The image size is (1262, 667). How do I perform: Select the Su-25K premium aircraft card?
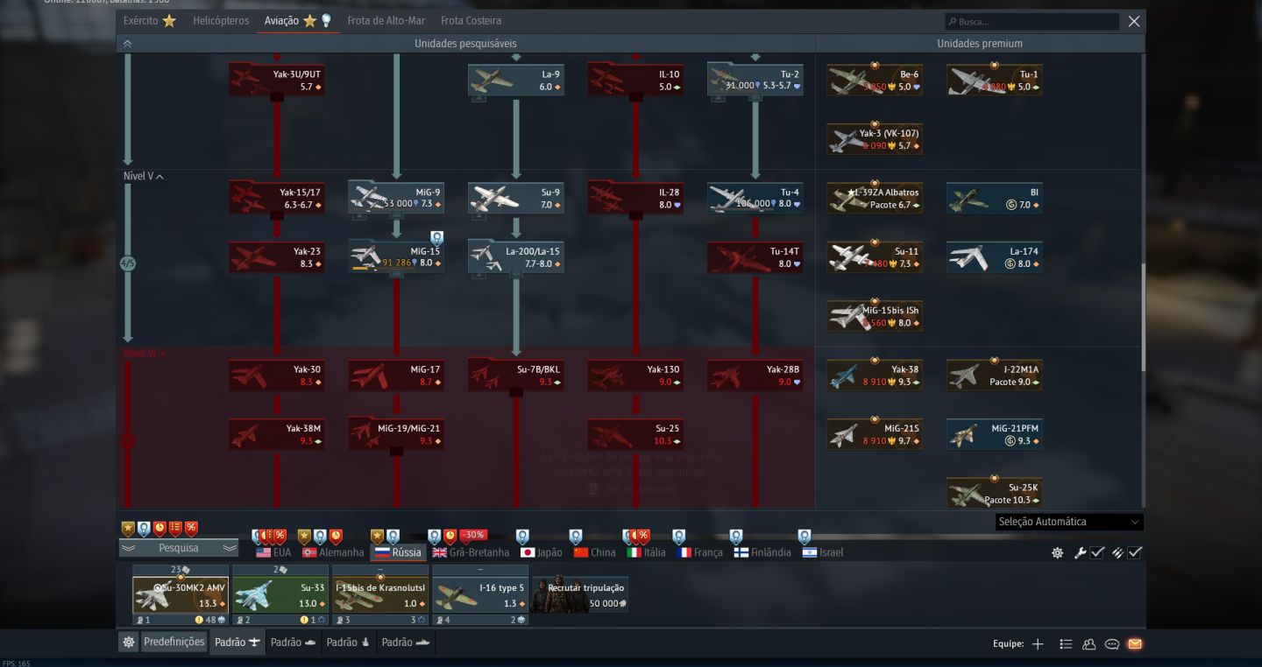pos(995,493)
